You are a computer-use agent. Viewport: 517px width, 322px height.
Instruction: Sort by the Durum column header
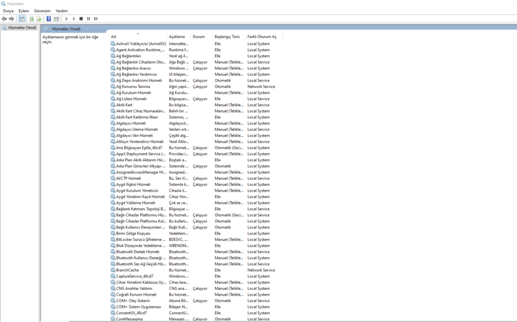[202, 37]
